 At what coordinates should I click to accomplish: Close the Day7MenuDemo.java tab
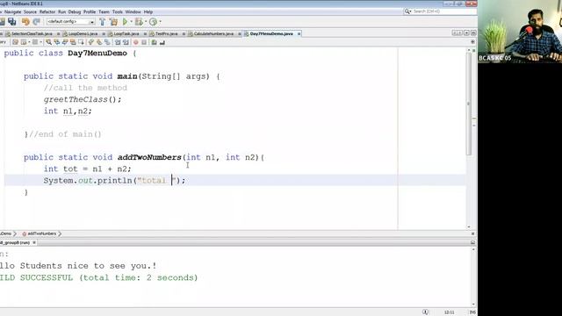[299, 33]
